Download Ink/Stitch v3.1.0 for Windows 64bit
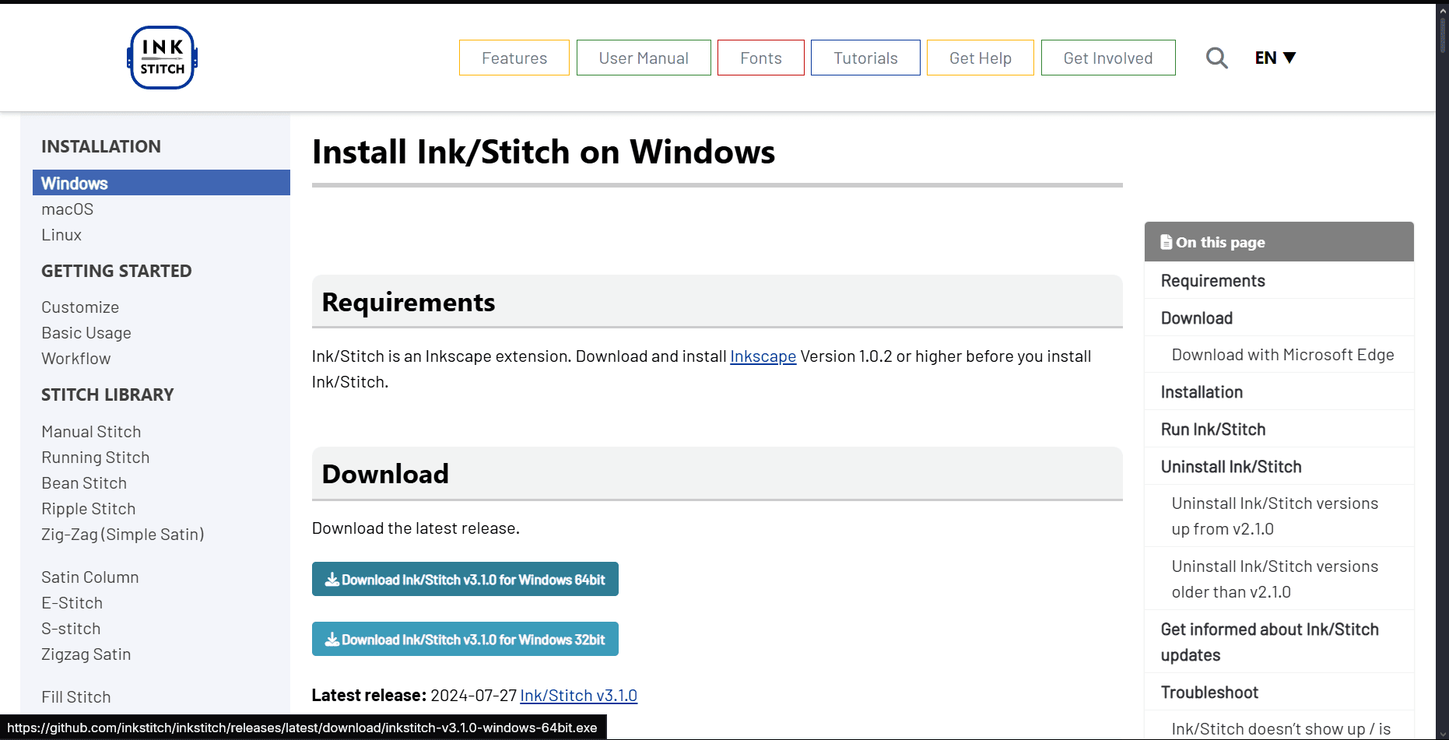 pyautogui.click(x=465, y=579)
